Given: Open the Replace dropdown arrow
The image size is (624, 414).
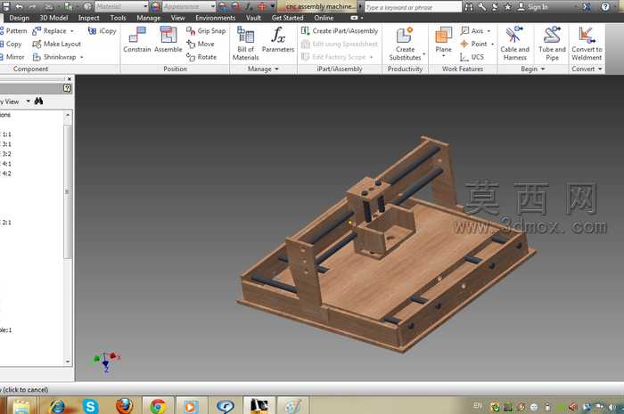Looking at the screenshot, I should click(x=72, y=30).
